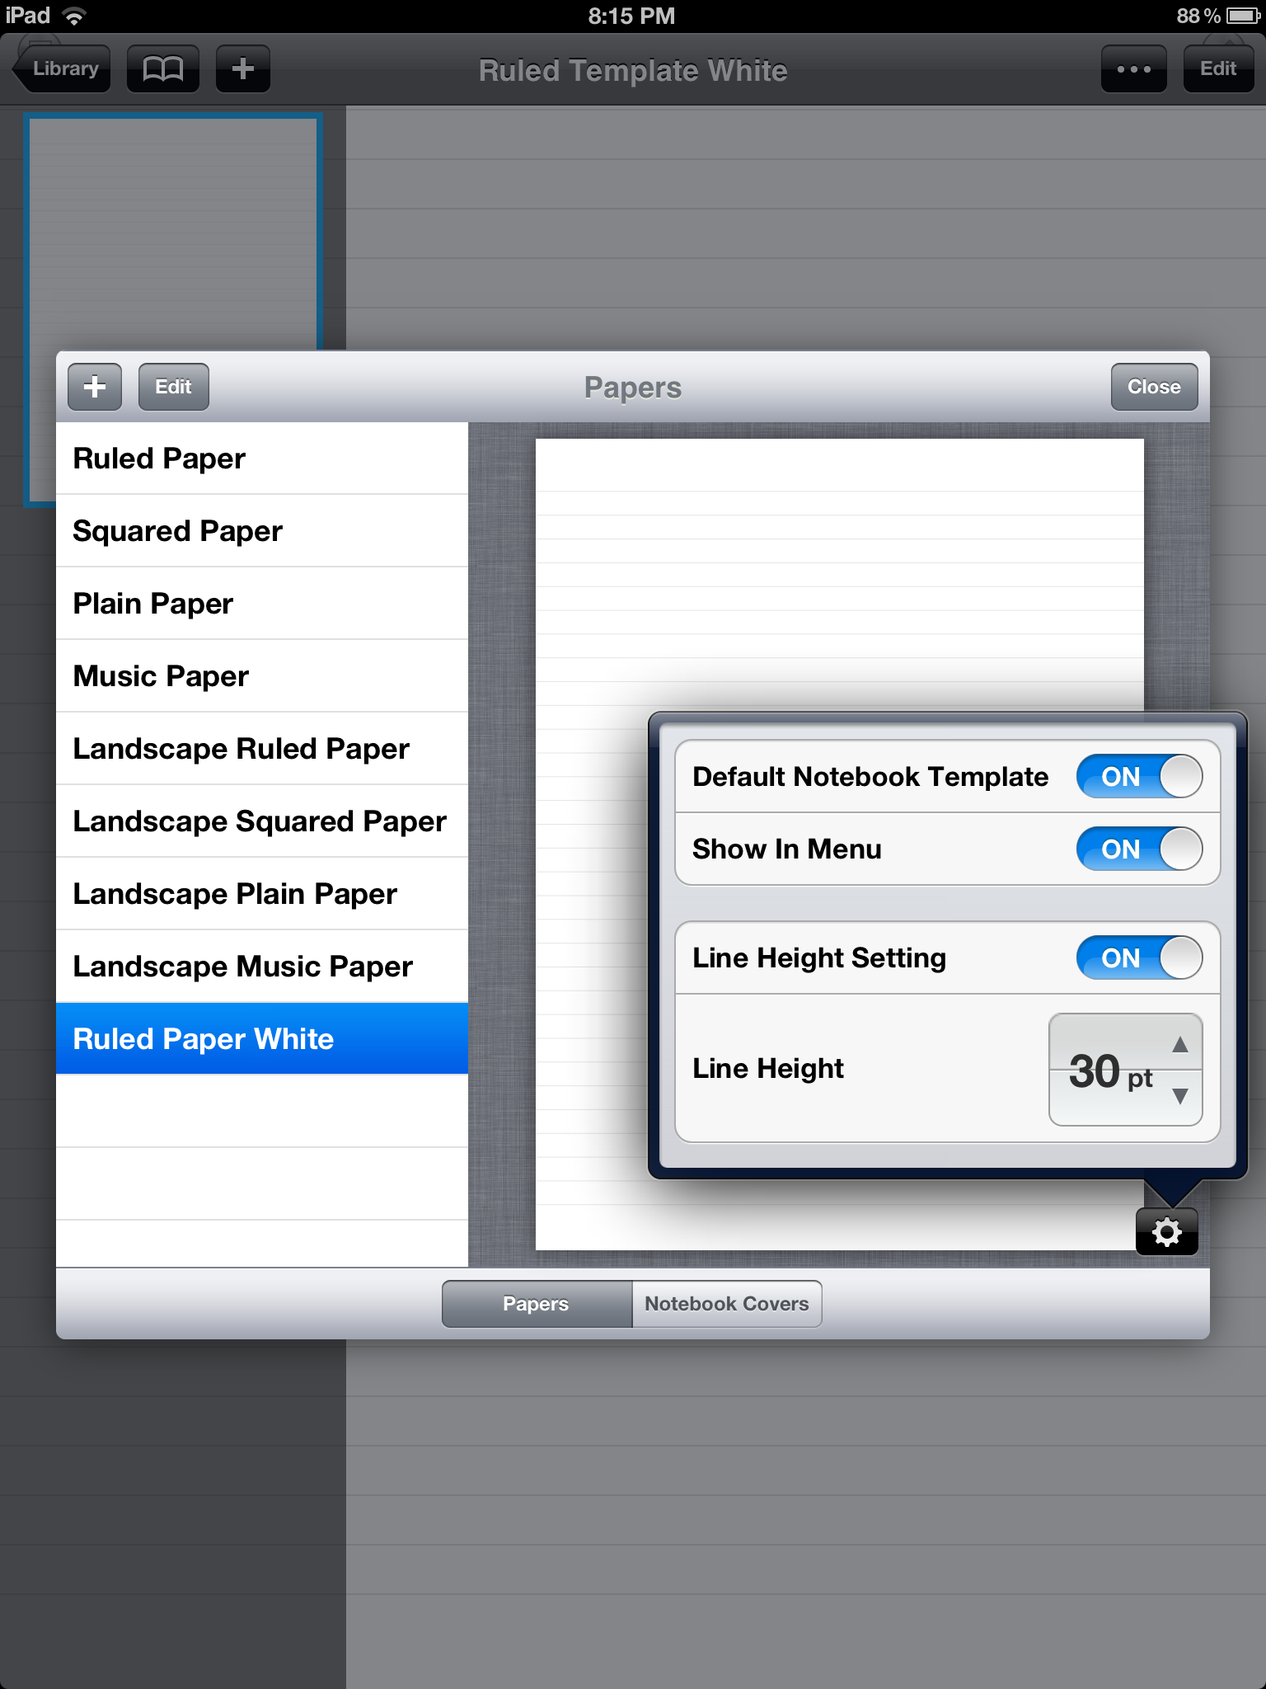
Task: Disable the Line Height Setting switch
Action: tap(1139, 958)
